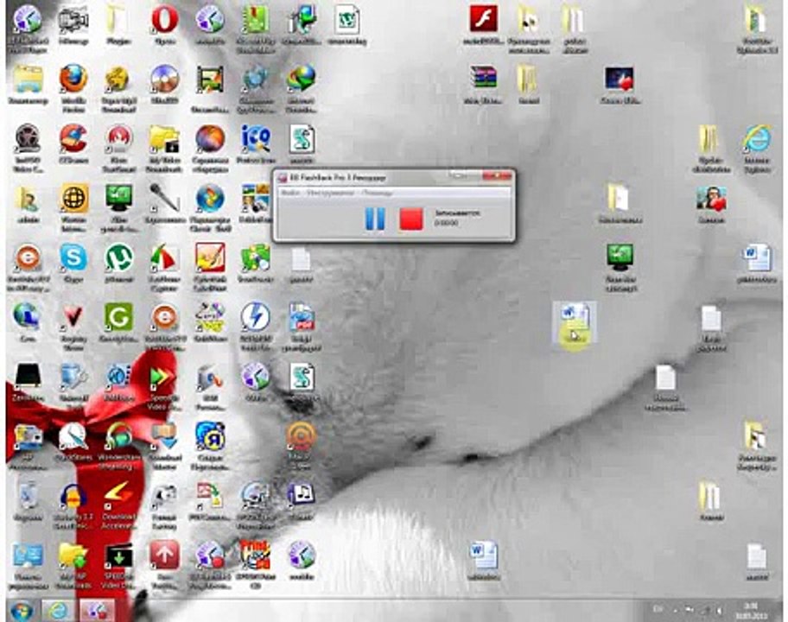788x622 pixels.
Task: Select the orange concentric-circles shortcut
Action: 301,436
